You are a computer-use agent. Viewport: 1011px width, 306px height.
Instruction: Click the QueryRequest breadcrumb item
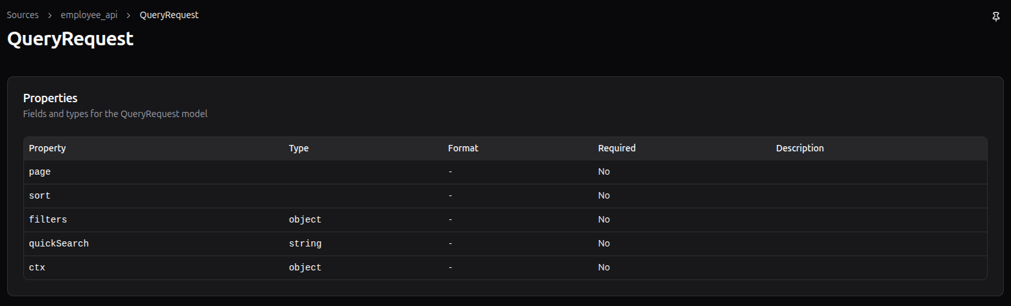(x=169, y=15)
